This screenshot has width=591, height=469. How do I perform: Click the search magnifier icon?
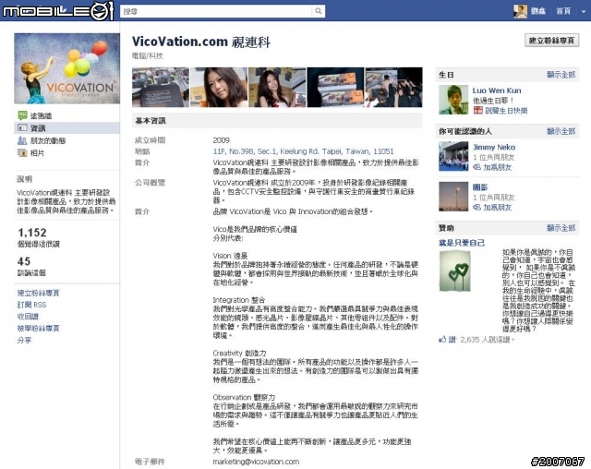coord(318,11)
